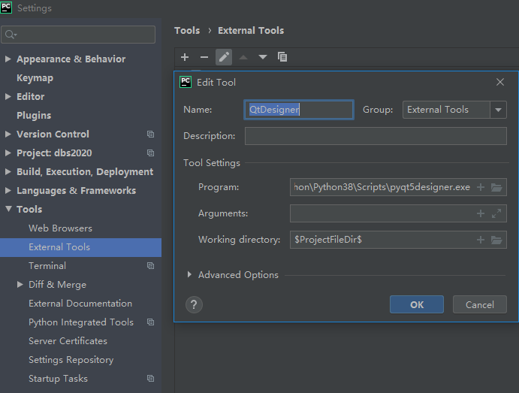The image size is (519, 393).
Task: Click the pencil edit tool icon
Action: pyautogui.click(x=224, y=57)
